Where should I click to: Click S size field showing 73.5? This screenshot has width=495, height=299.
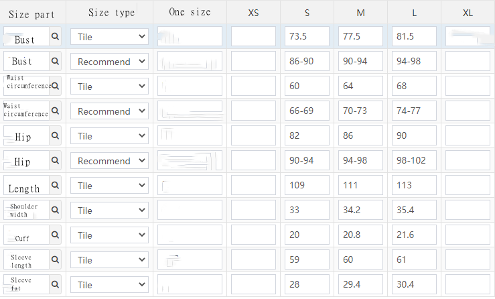pyautogui.click(x=307, y=37)
